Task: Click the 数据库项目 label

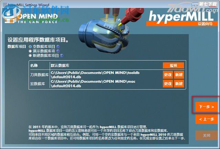Action: (17, 47)
